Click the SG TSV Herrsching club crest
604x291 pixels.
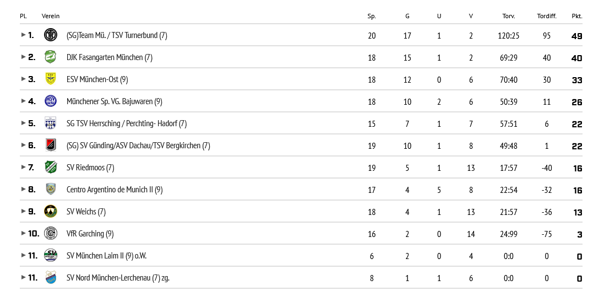51,123
